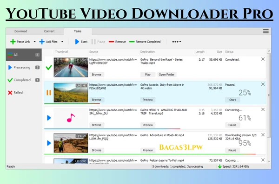Click the blue play icon on AMAZING THAILAND row

pyautogui.click(x=49, y=118)
